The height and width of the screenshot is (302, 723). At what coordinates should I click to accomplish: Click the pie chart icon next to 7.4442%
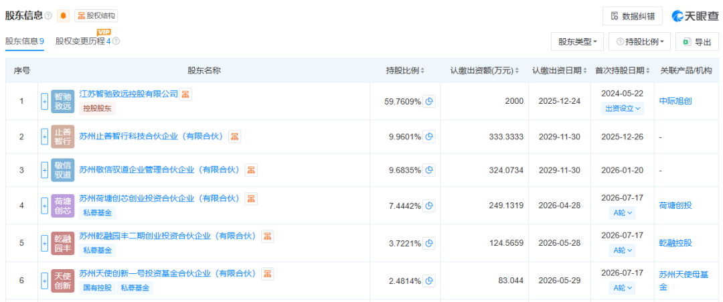[429, 206]
